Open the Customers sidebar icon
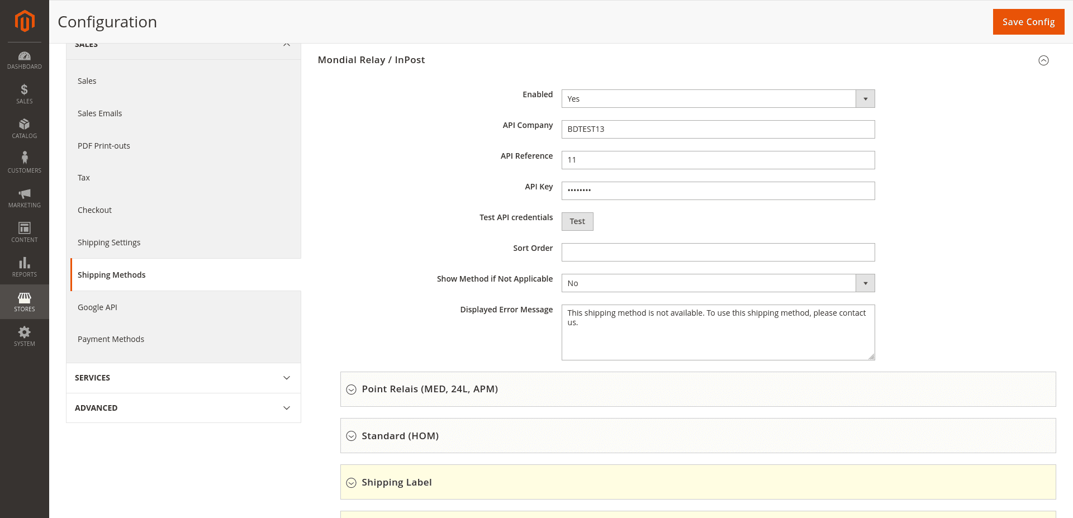This screenshot has height=518, width=1073. [x=25, y=163]
